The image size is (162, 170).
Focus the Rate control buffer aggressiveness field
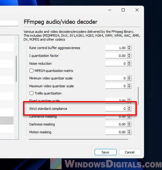(116, 48)
